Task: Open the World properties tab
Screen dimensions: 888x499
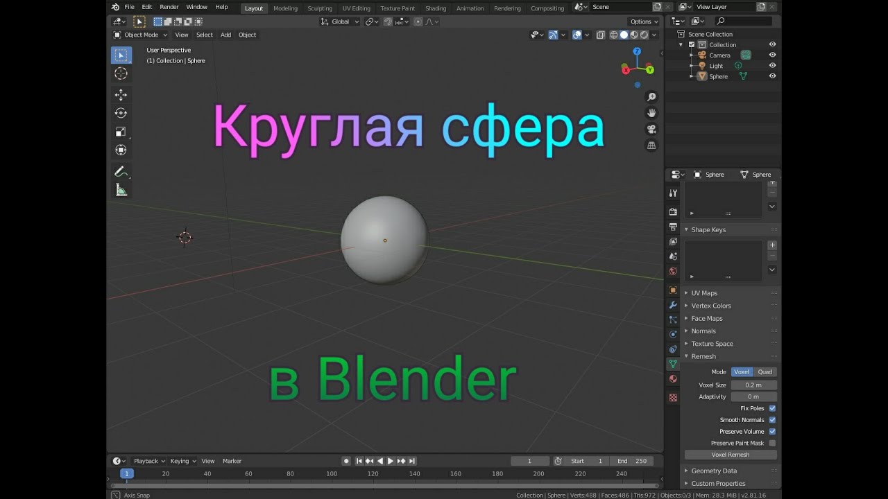Action: tap(673, 271)
